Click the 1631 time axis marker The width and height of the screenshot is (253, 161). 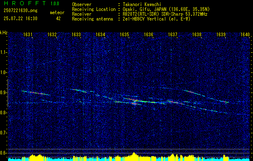[28, 34]
